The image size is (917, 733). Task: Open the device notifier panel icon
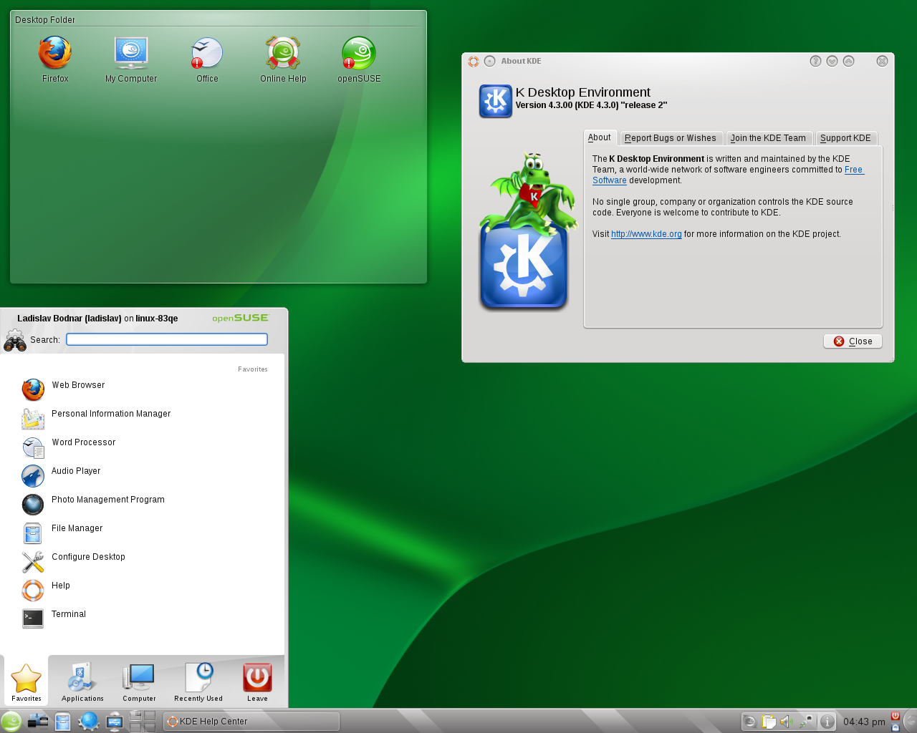pos(115,722)
